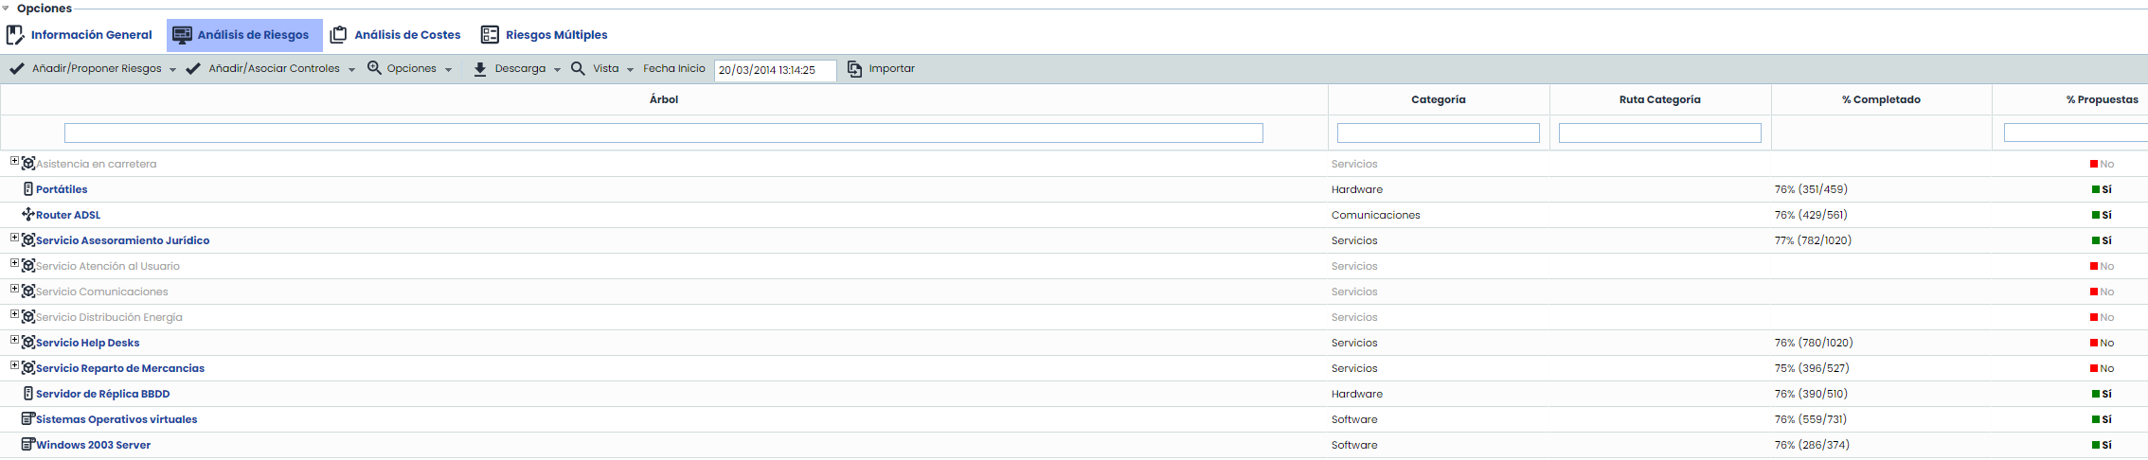Click the Descarga download arrow icon
2148x460 pixels.
[480, 69]
